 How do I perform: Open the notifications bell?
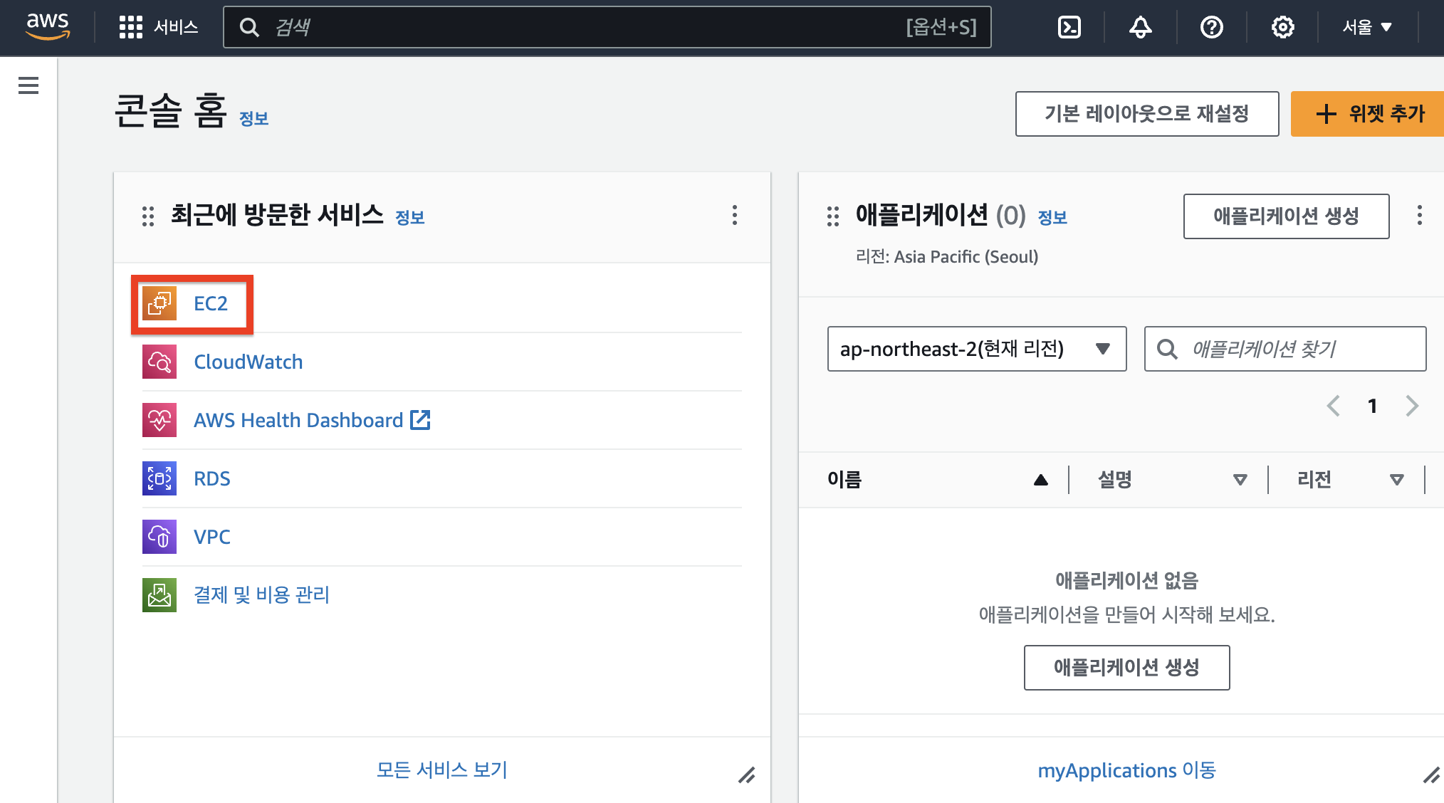[1141, 27]
